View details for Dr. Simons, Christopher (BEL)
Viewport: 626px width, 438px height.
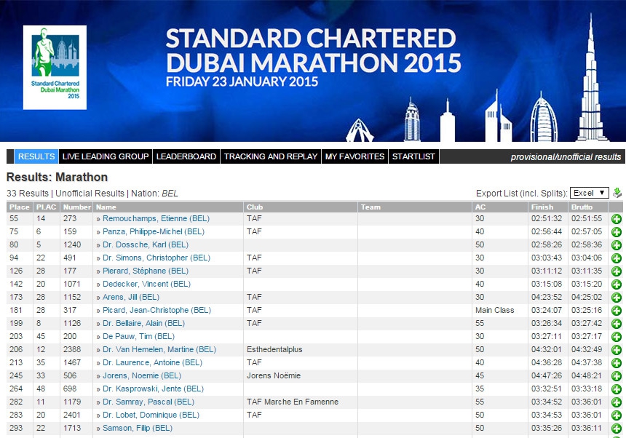click(x=156, y=258)
